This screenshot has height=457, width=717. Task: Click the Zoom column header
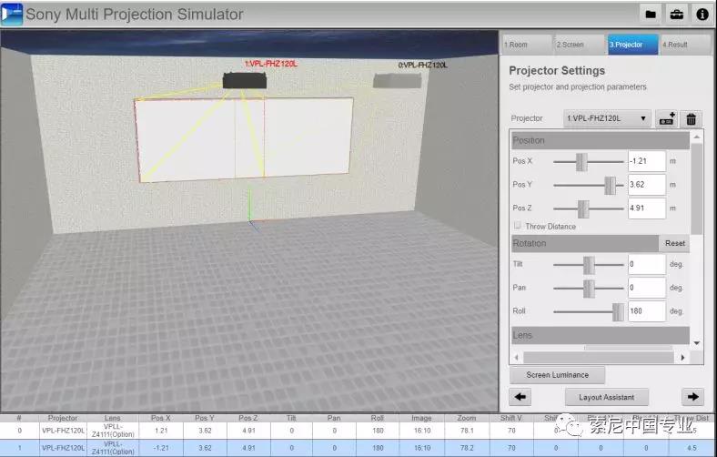[467, 418]
